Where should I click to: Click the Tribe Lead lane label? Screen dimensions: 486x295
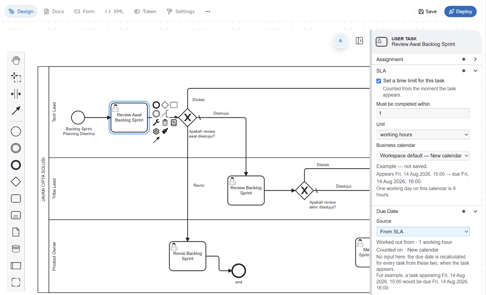point(54,189)
